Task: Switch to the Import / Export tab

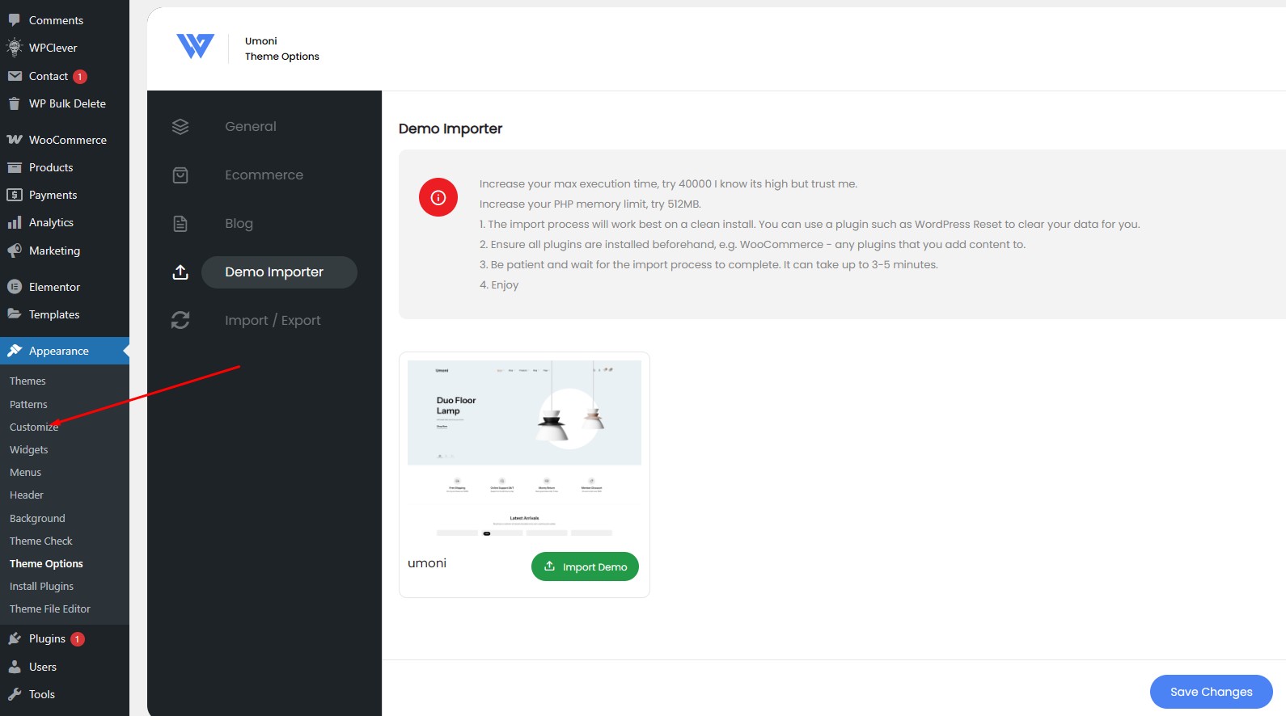Action: click(x=273, y=321)
